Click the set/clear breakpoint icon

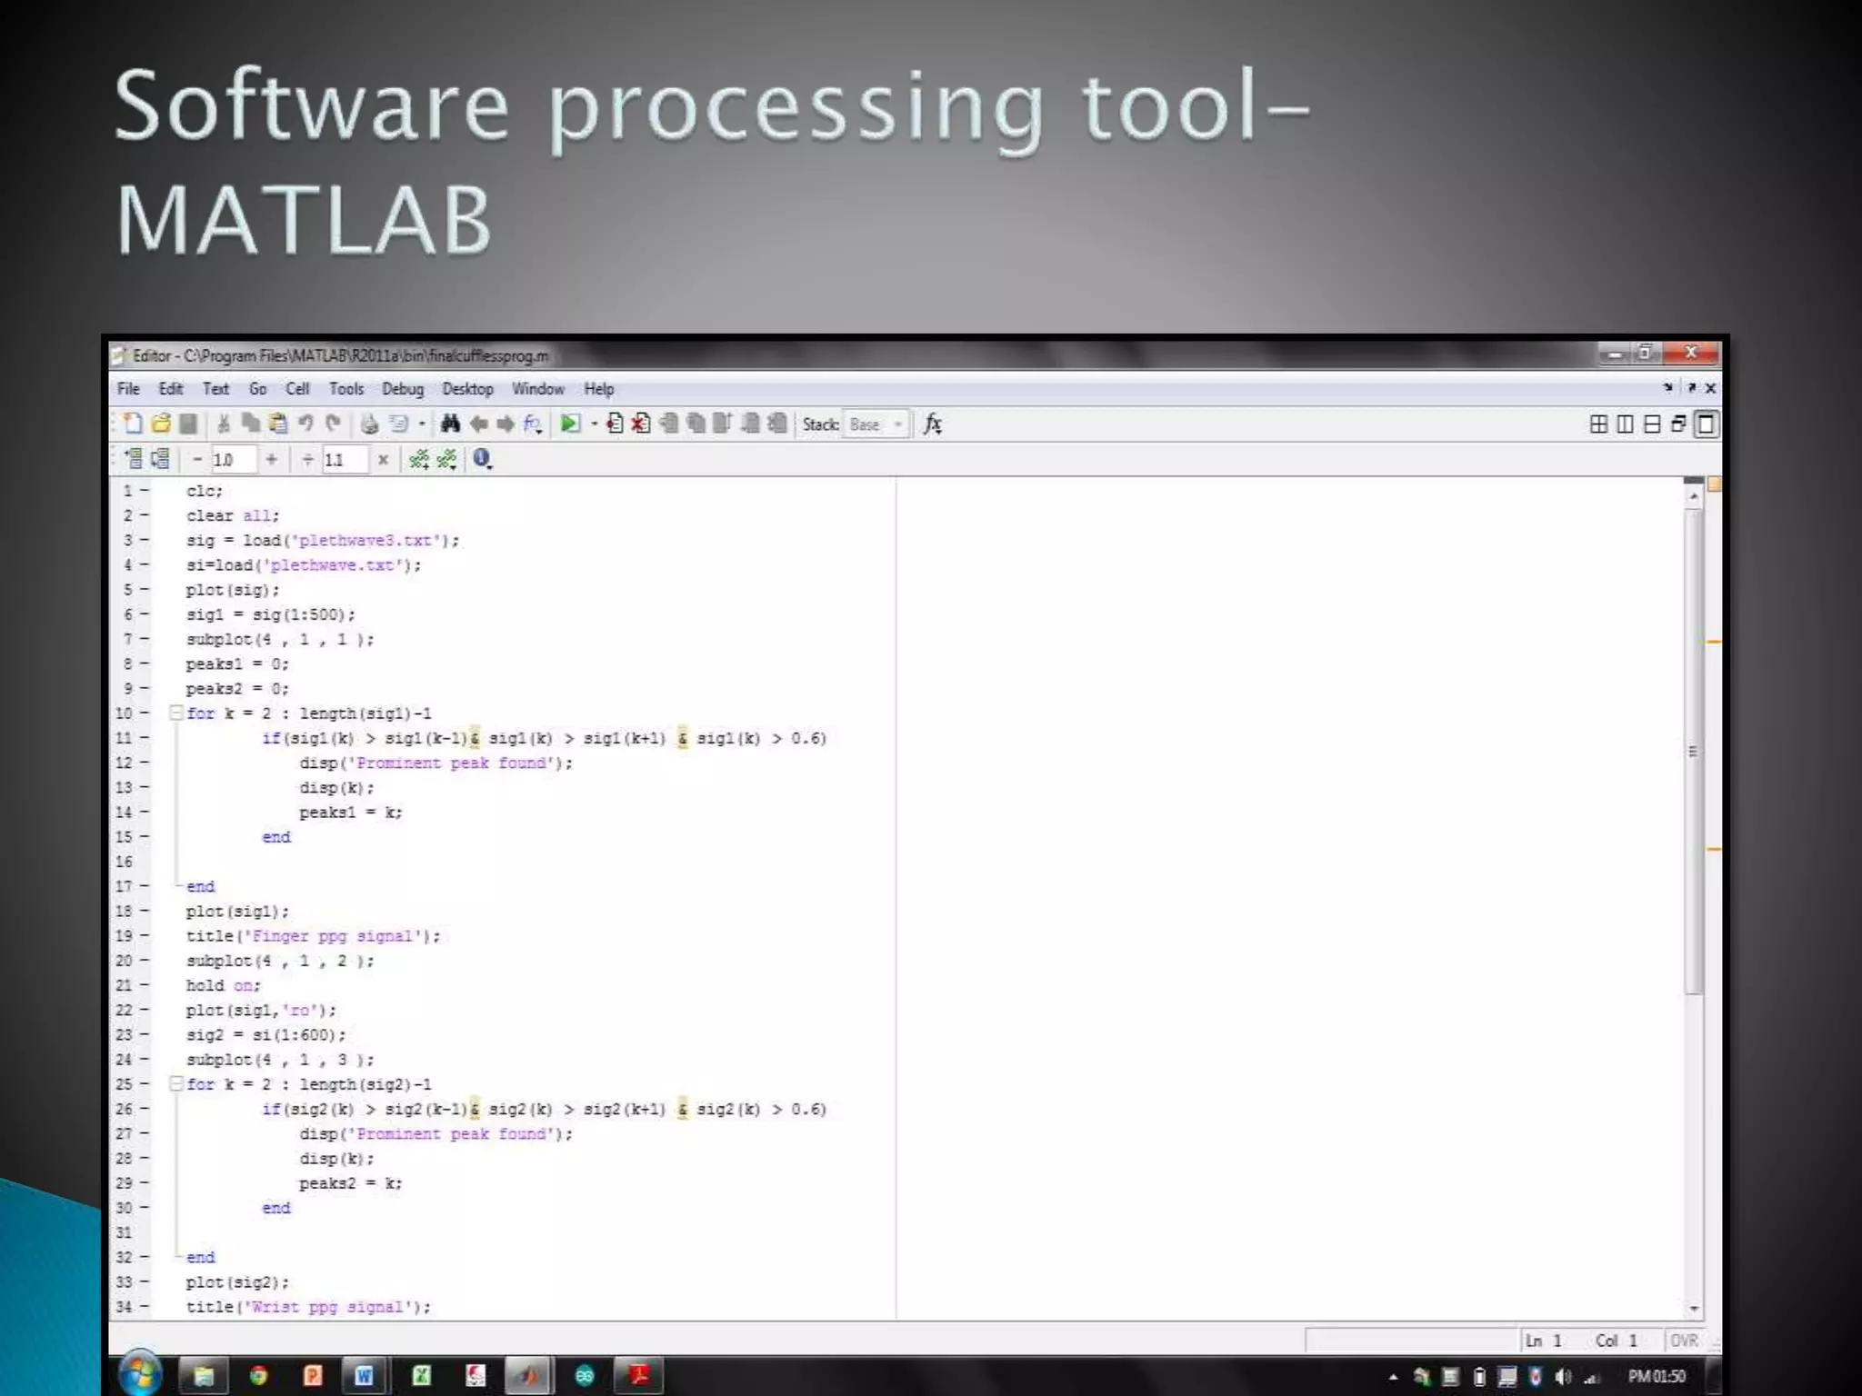[x=615, y=424]
